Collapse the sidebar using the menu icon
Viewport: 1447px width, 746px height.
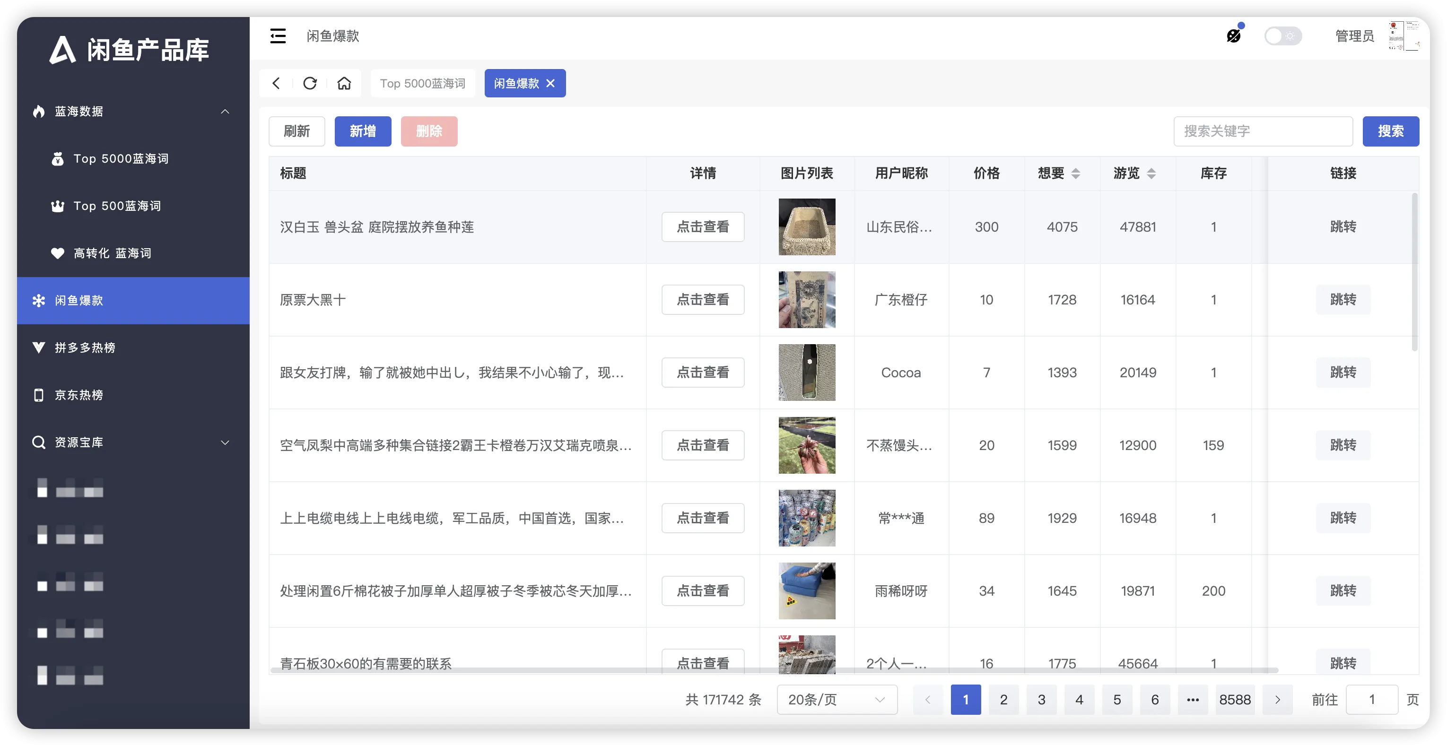(x=278, y=35)
